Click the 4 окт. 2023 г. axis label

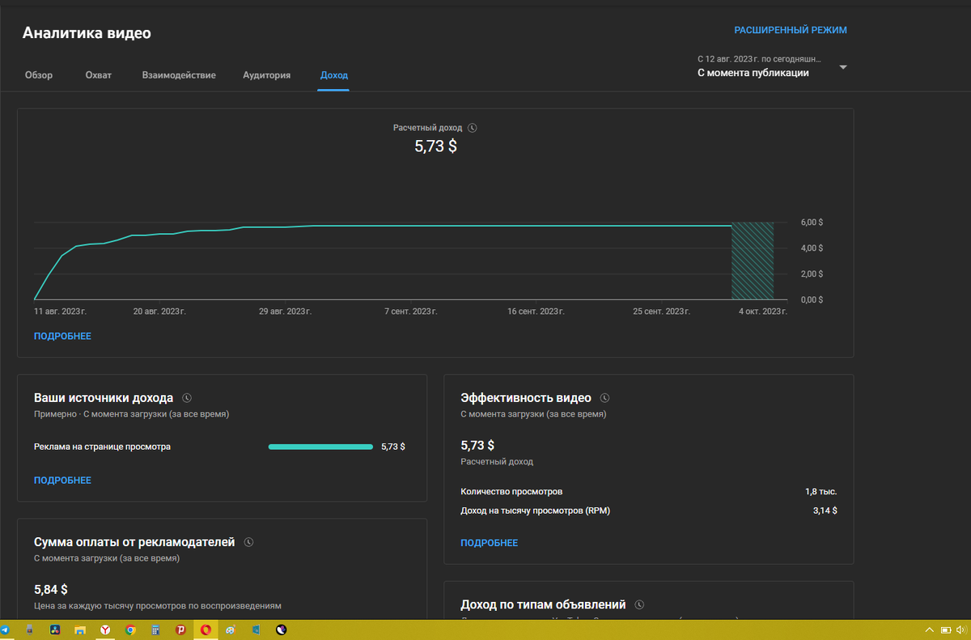coord(761,312)
